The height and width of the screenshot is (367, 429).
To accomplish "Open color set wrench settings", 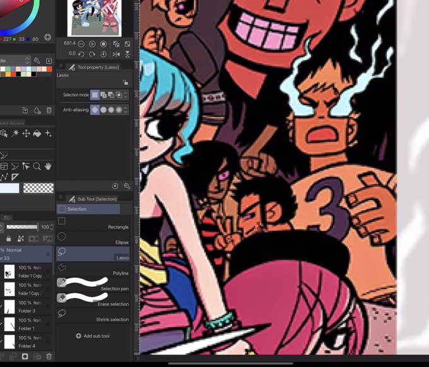I will tap(37, 60).
